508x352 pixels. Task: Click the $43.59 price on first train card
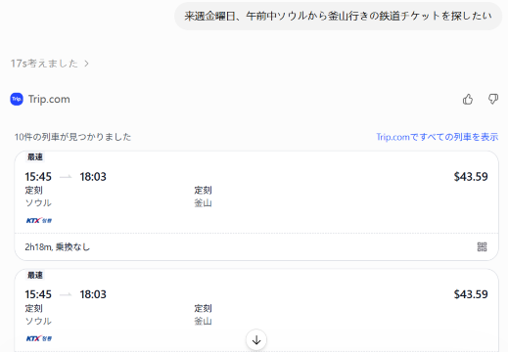click(471, 177)
